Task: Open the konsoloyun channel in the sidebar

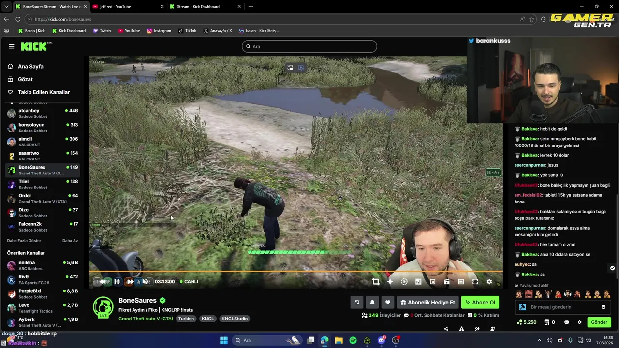Action: click(43, 128)
